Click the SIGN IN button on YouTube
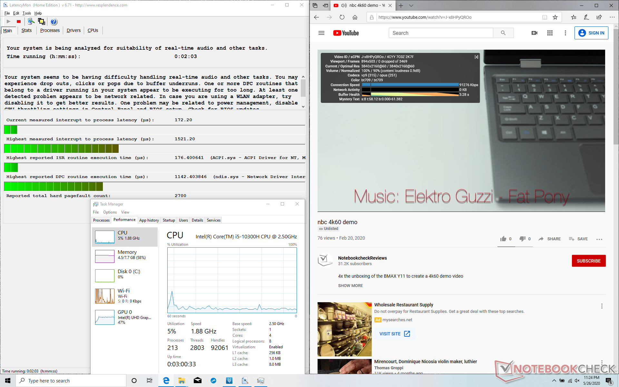This screenshot has height=387, width=619. [x=591, y=33]
